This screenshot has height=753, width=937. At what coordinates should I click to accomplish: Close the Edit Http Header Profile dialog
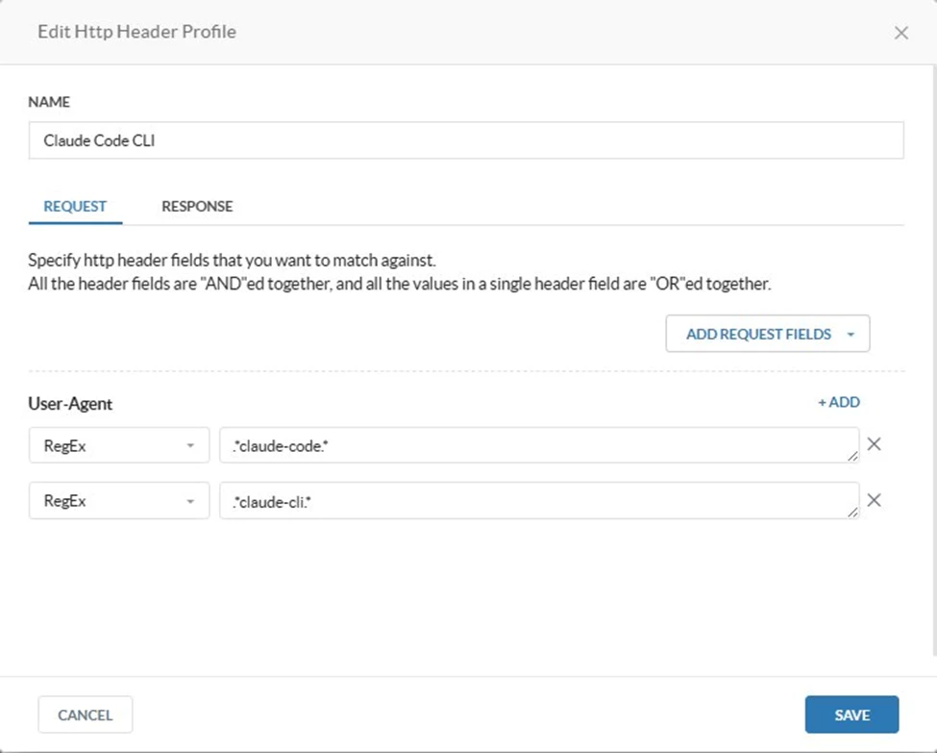tap(901, 33)
